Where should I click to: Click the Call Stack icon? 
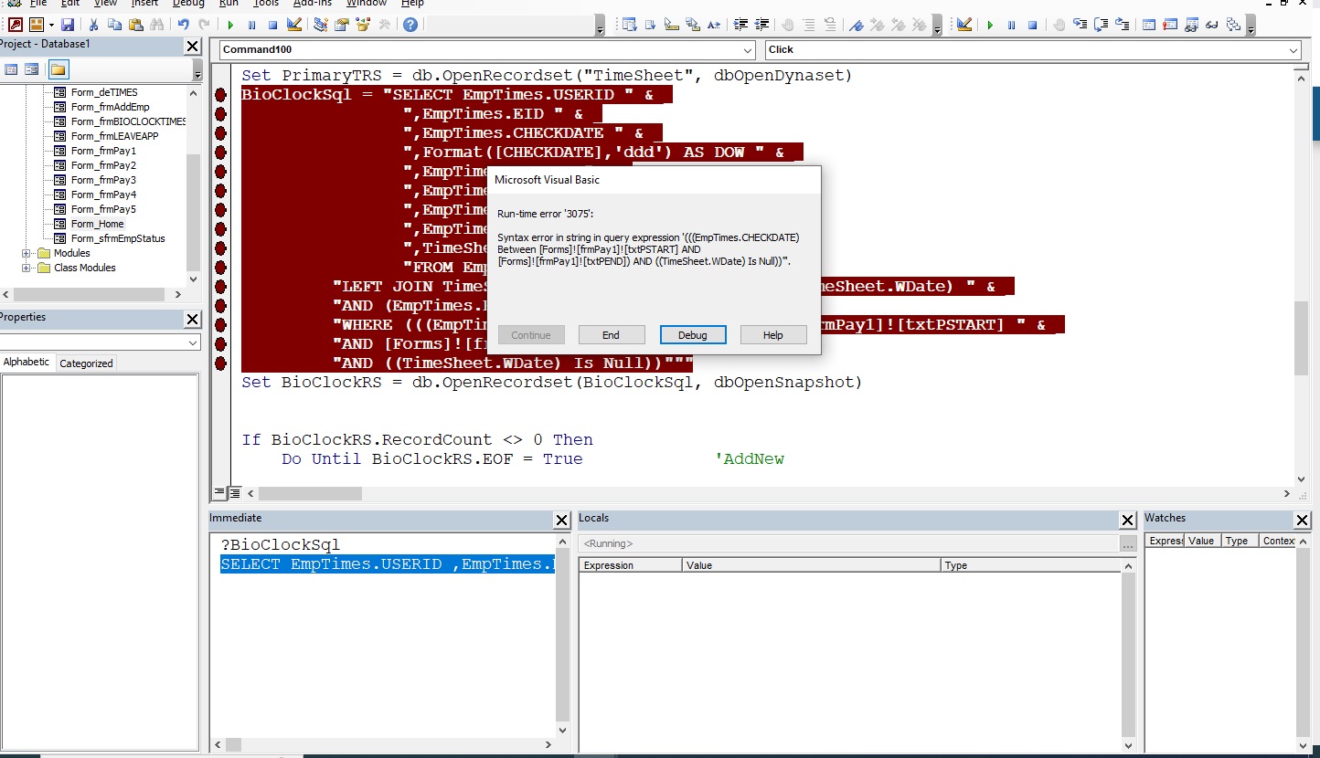1233,25
